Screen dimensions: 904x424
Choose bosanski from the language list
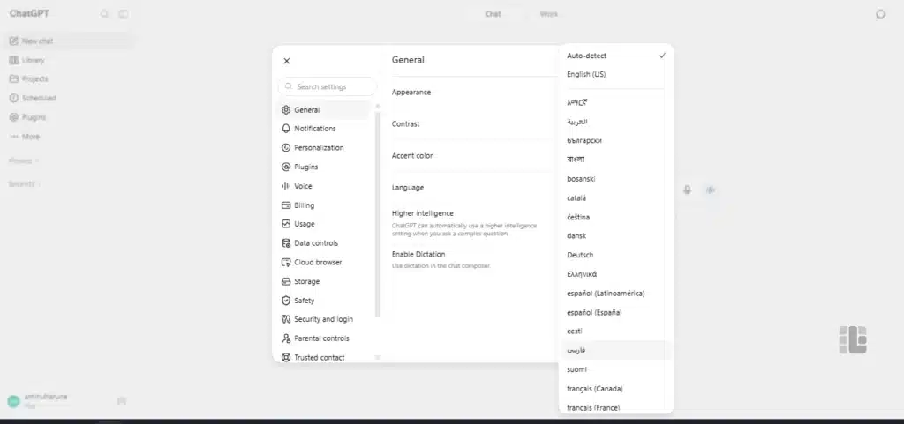(615, 179)
